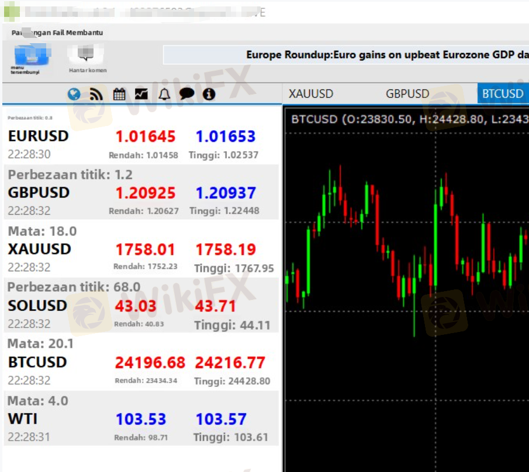Click EURUSD timestamp 22:28:30
Image resolution: width=529 pixels, height=472 pixels.
click(x=29, y=154)
